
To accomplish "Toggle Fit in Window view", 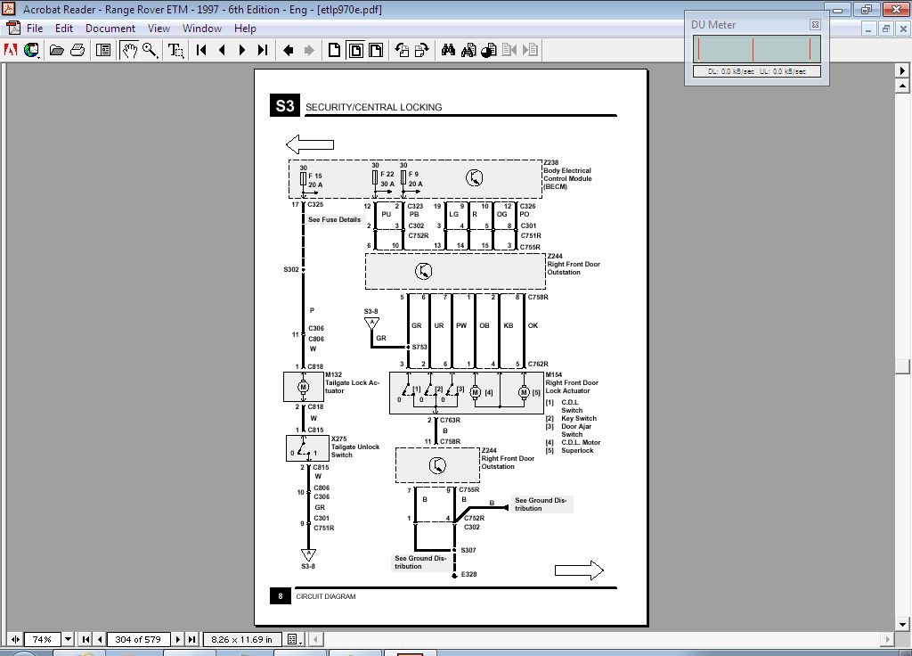I will point(355,50).
